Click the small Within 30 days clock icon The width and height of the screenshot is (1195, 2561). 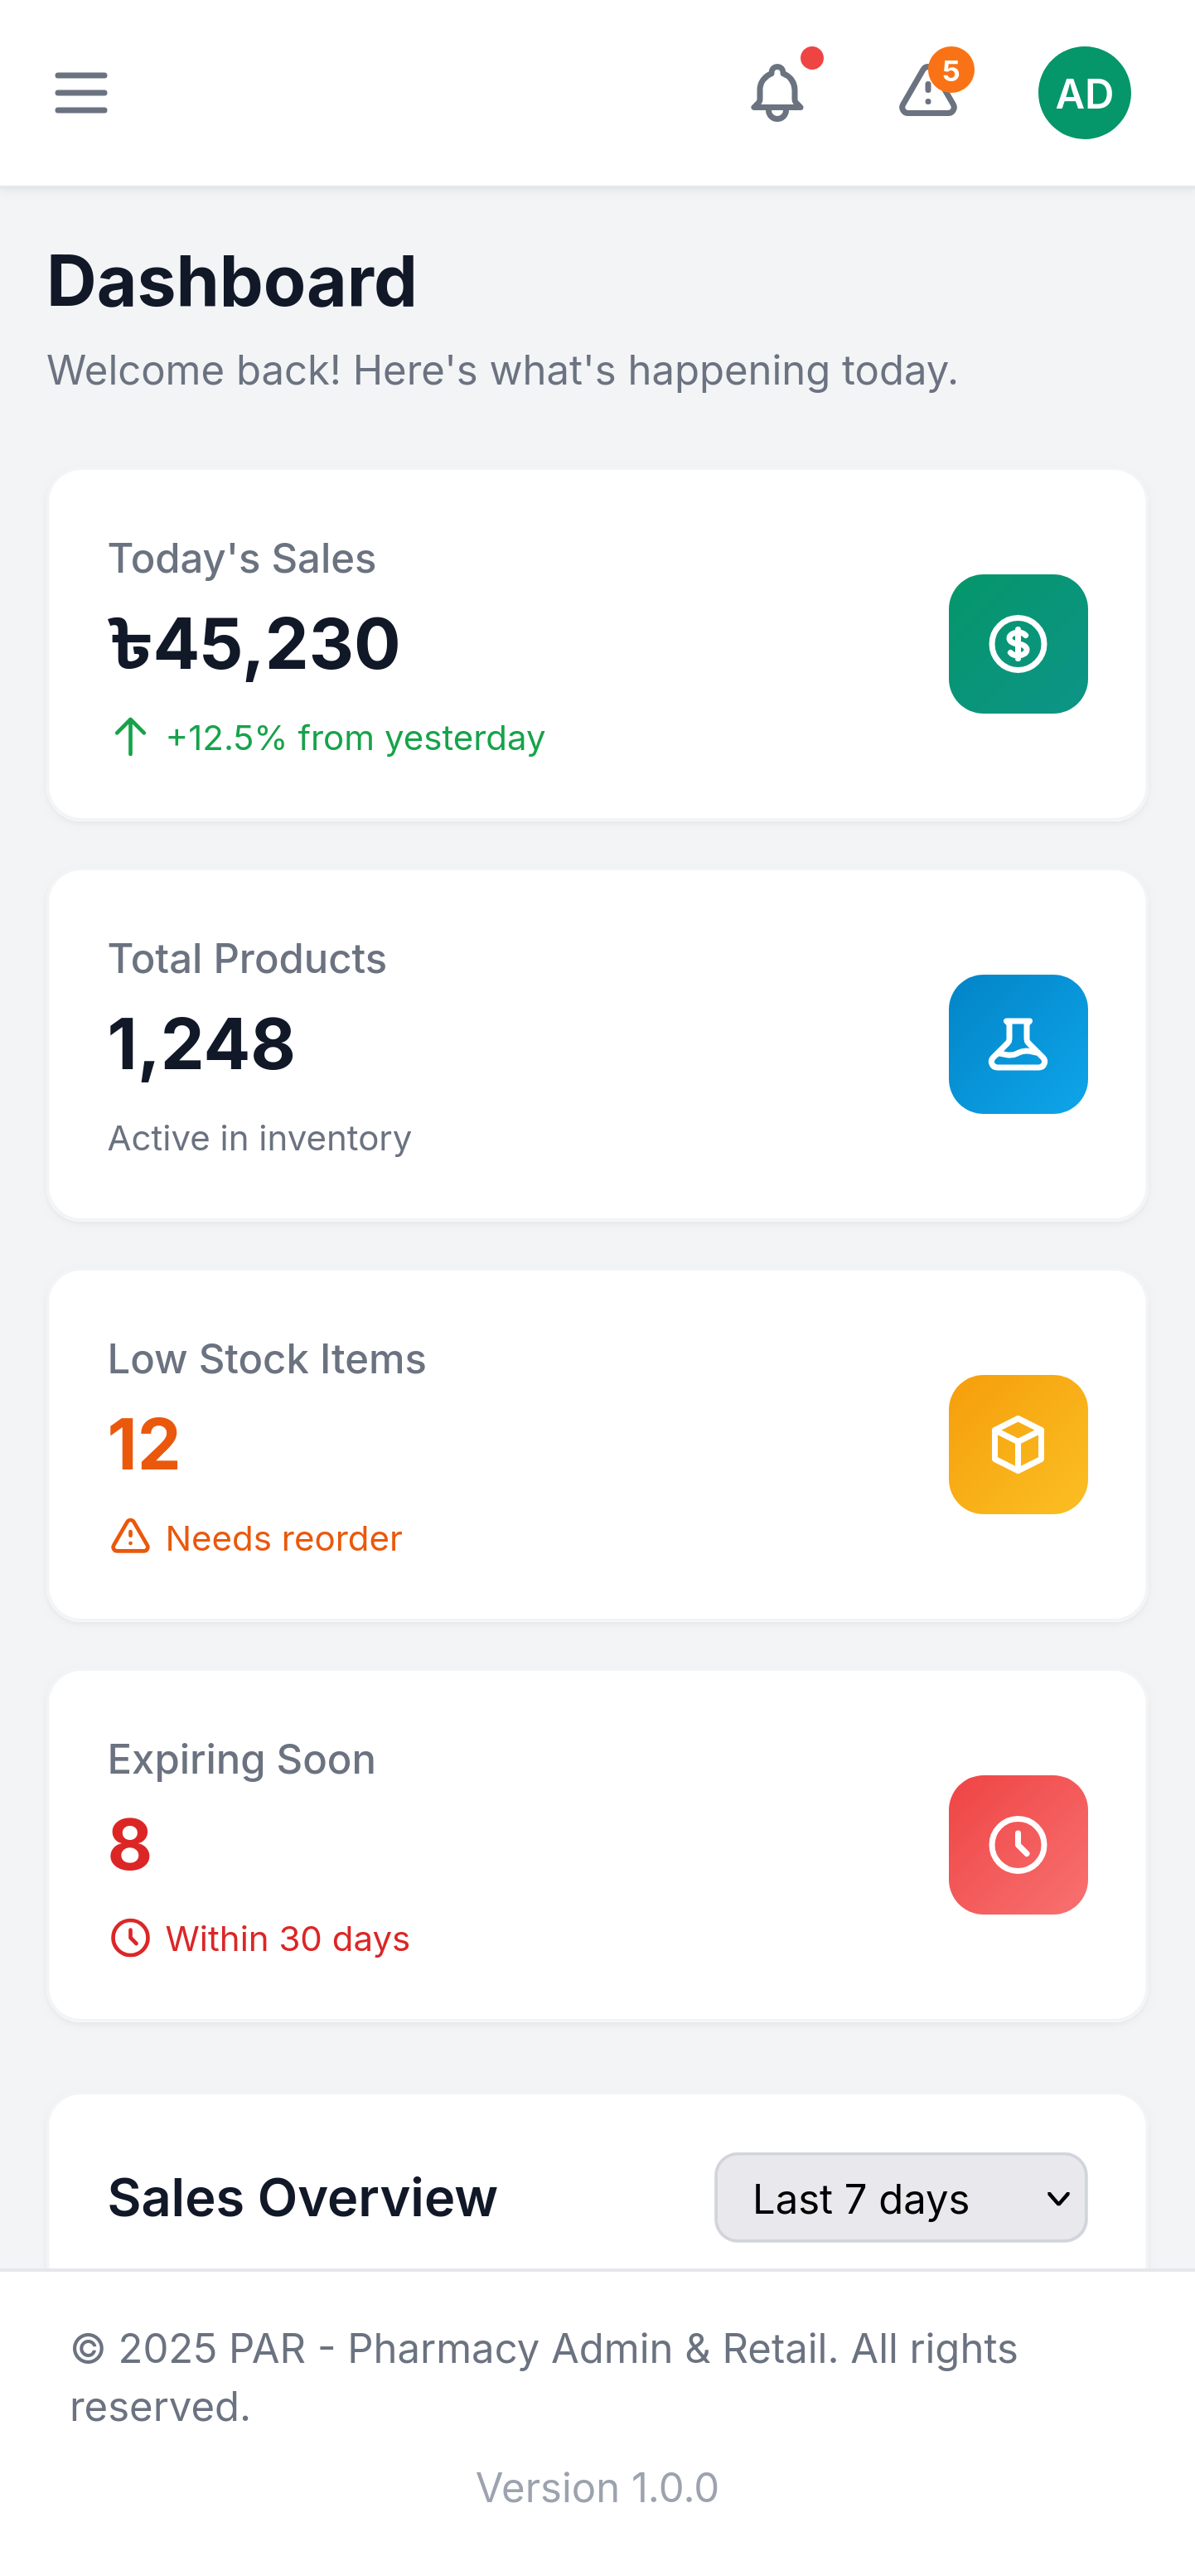pyautogui.click(x=130, y=1938)
